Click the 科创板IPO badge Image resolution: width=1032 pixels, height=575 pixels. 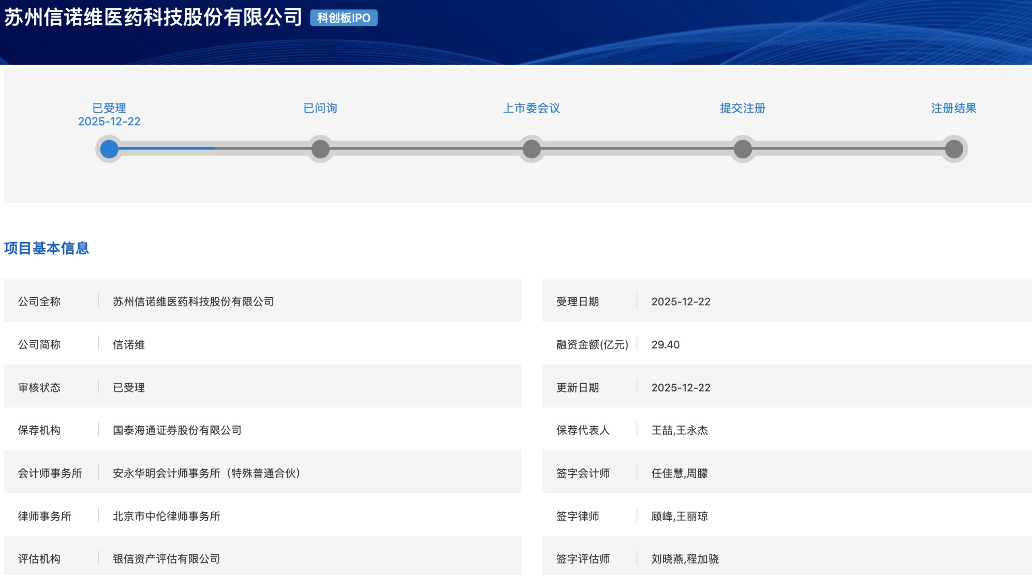pos(344,18)
